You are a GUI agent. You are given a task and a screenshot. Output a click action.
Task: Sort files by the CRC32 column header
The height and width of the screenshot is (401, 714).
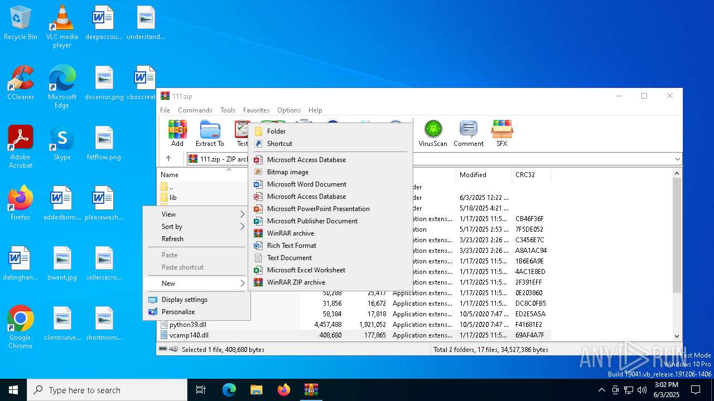point(531,175)
